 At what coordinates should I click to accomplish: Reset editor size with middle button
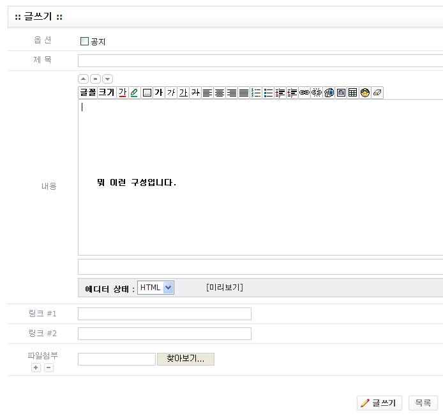96,79
